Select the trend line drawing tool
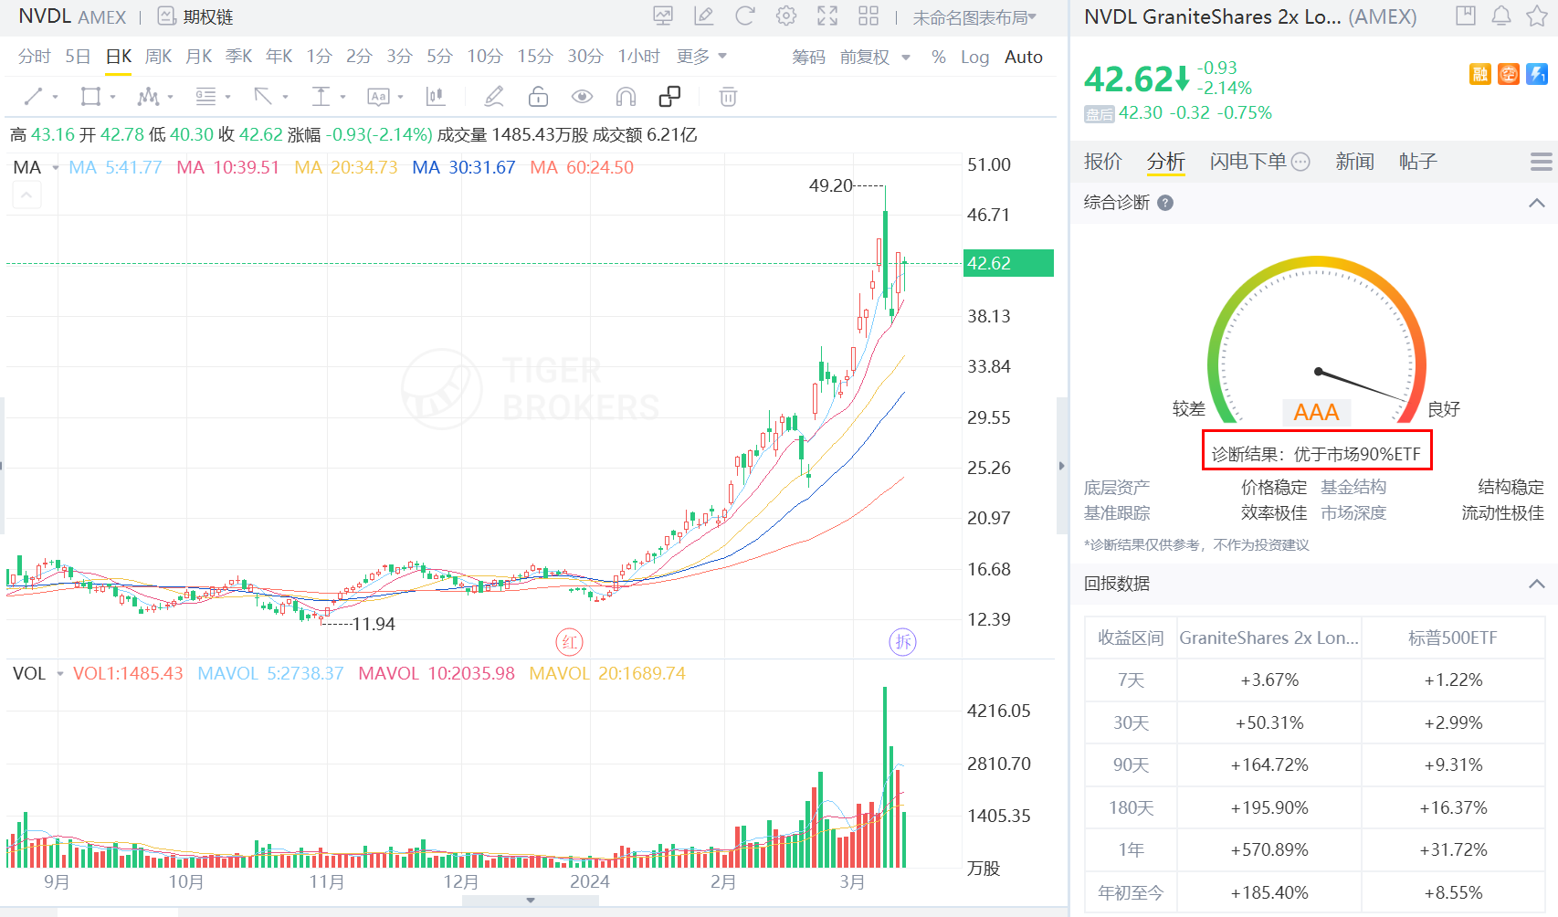 [33, 97]
